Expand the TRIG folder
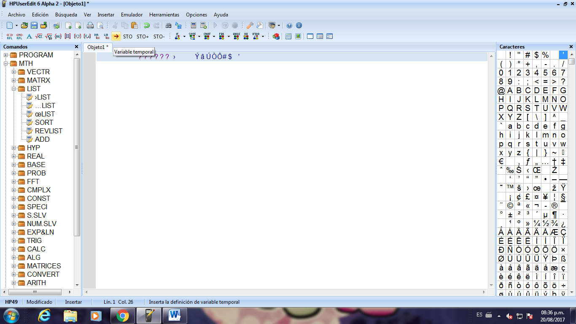Screen dimensions: 576x324 [14, 241]
